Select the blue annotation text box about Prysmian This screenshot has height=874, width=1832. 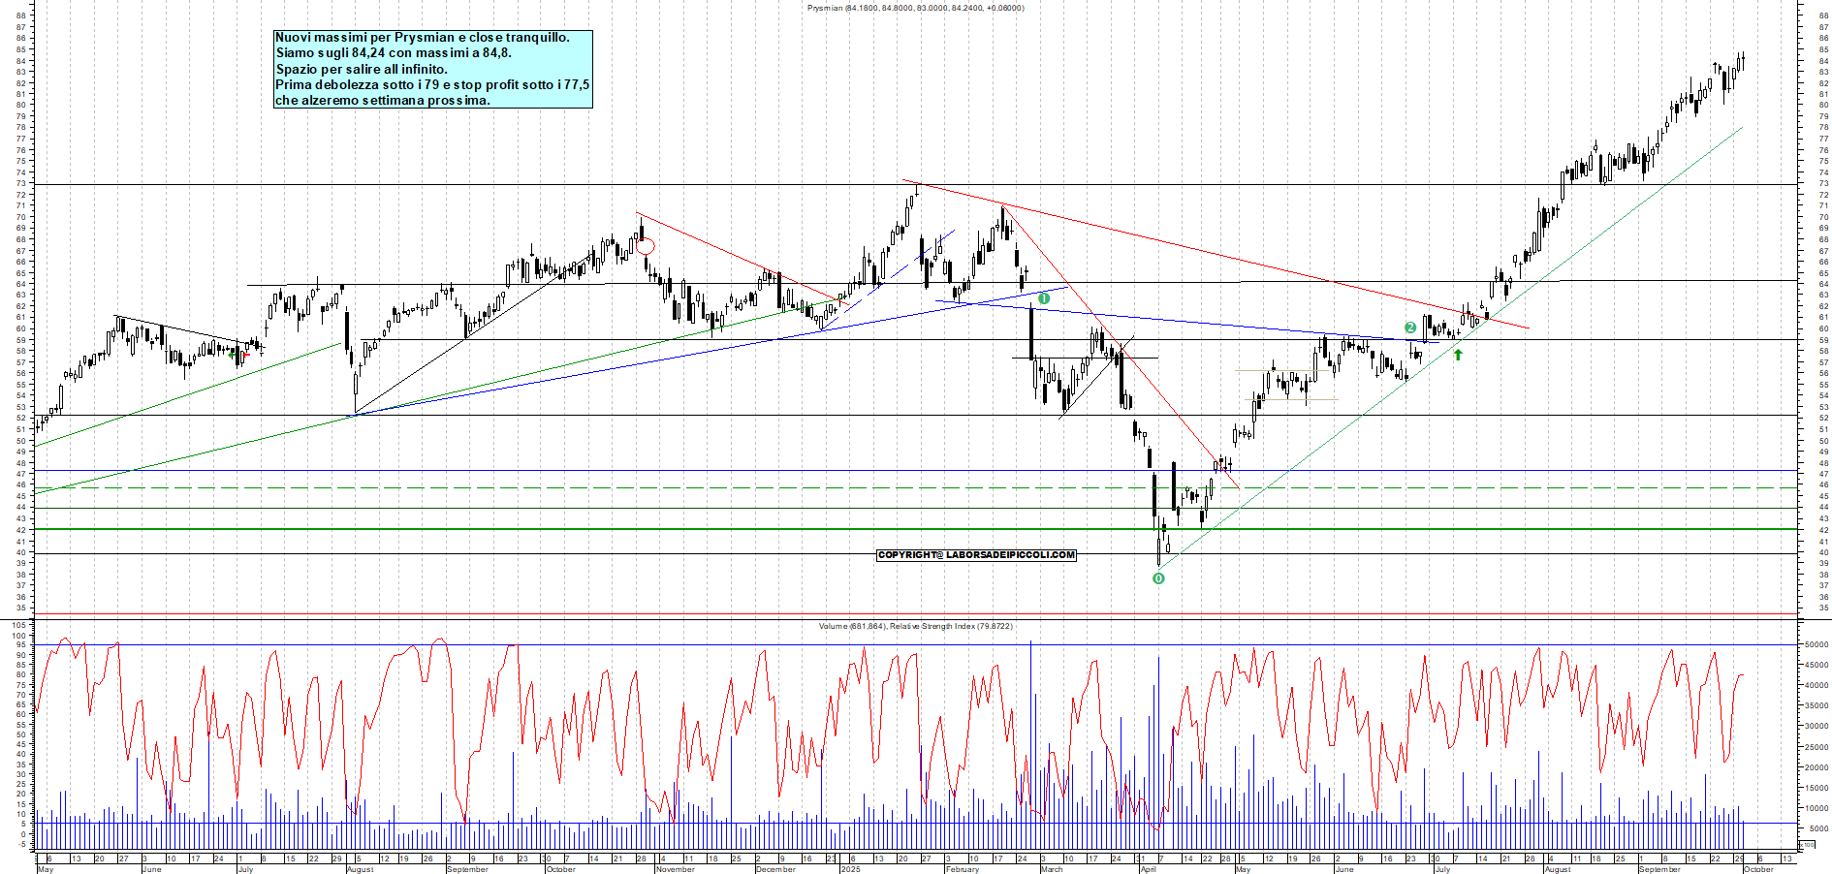[432, 69]
